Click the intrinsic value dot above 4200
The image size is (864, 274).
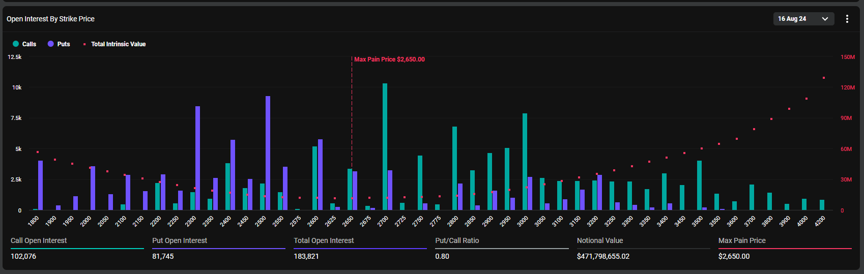pos(824,78)
